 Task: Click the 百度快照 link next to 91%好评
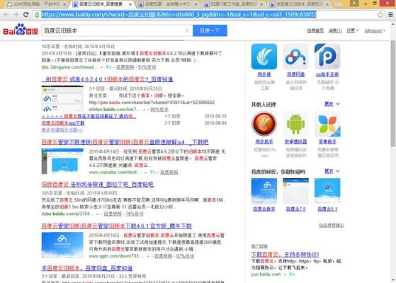(125, 67)
